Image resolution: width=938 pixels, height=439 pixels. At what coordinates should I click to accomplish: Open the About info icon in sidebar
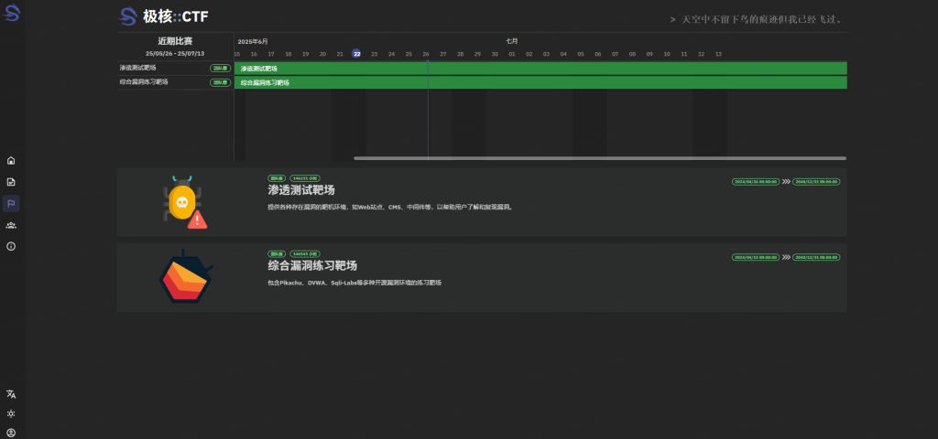pos(11,246)
